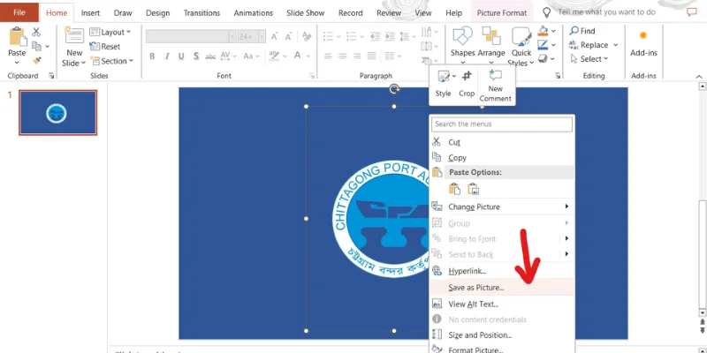Open the Section dropdown

112,61
